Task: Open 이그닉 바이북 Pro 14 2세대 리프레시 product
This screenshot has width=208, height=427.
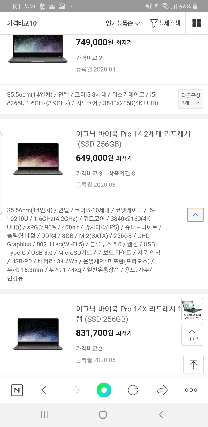Action: (x=133, y=139)
